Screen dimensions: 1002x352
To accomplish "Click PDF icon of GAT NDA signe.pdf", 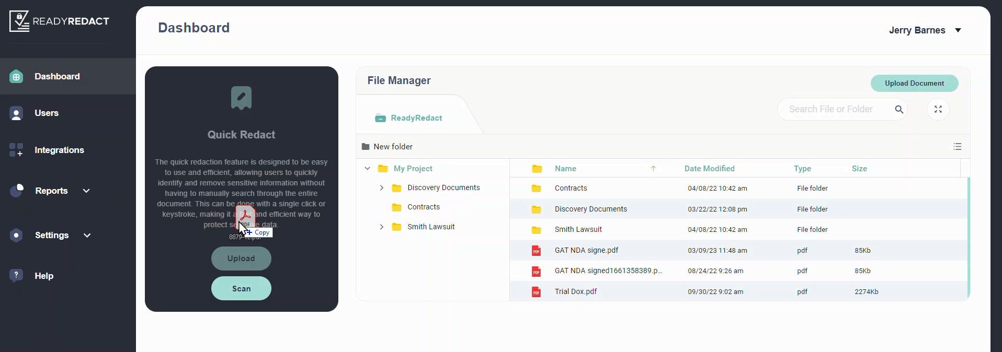I will pyautogui.click(x=536, y=251).
